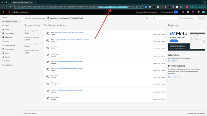Screen dimensions: 207x116
Task: Open the Help question mark icon
Action: tap(188, 12)
